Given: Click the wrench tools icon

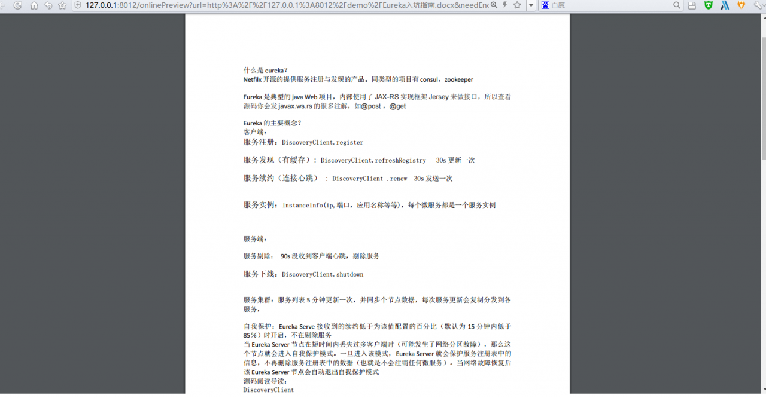Looking at the screenshot, I should tap(758, 5).
